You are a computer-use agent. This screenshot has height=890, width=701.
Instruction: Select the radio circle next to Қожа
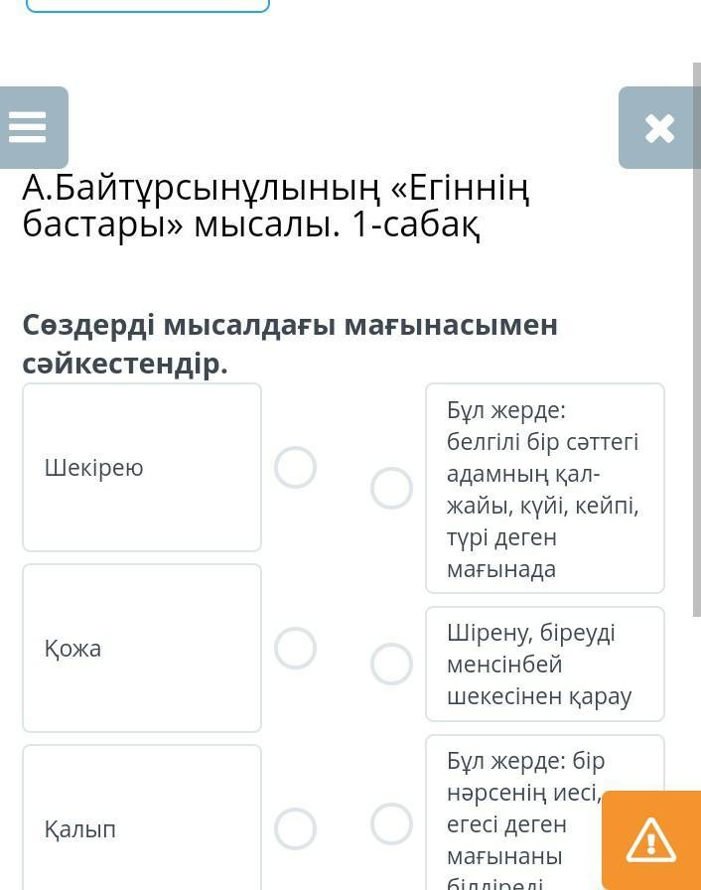(x=295, y=649)
